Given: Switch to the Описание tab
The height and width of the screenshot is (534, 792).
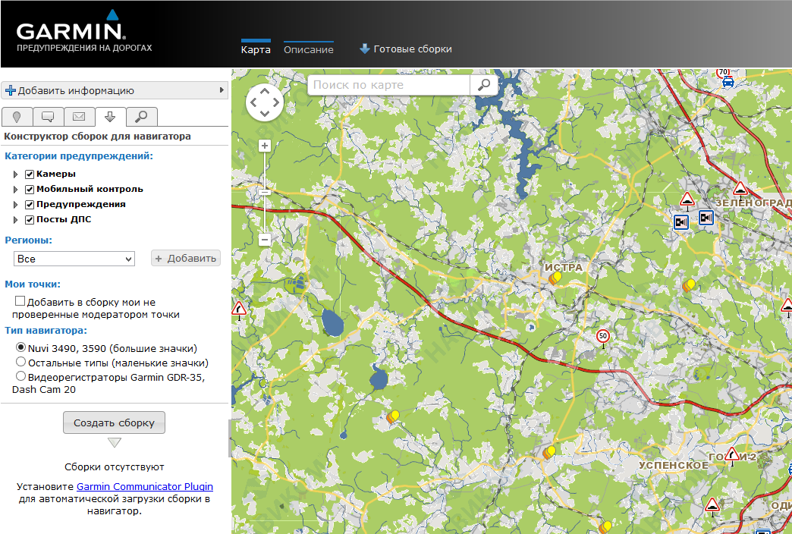Looking at the screenshot, I should click(x=308, y=49).
